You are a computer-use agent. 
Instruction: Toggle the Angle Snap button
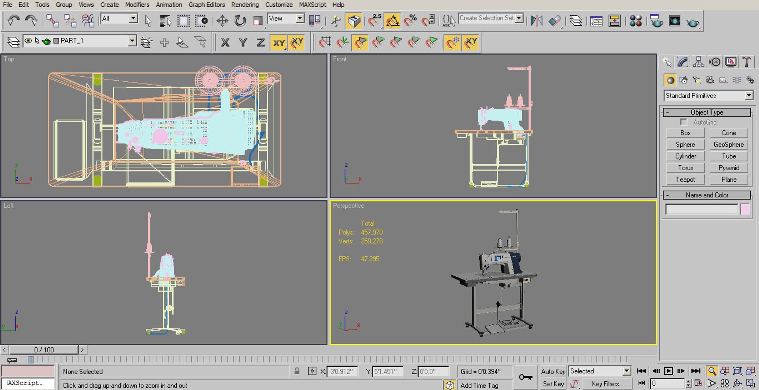click(393, 21)
